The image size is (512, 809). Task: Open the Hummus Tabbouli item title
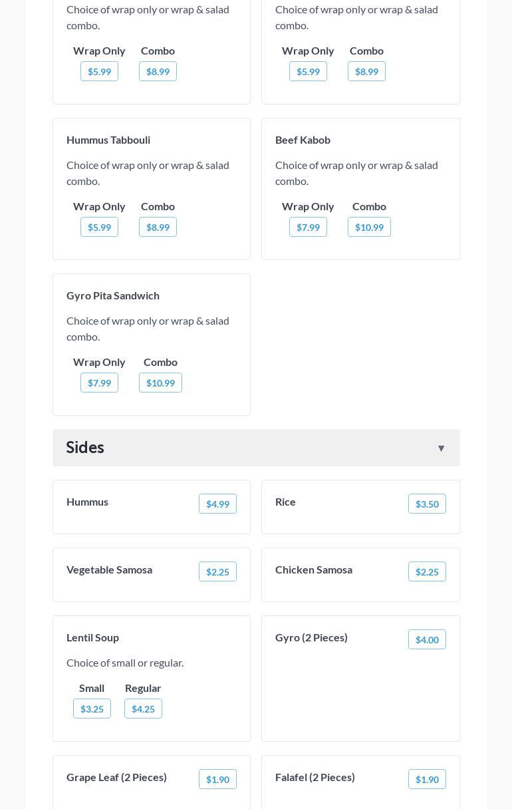(x=108, y=140)
